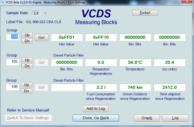Click the Add to Log button

tap(96, 109)
